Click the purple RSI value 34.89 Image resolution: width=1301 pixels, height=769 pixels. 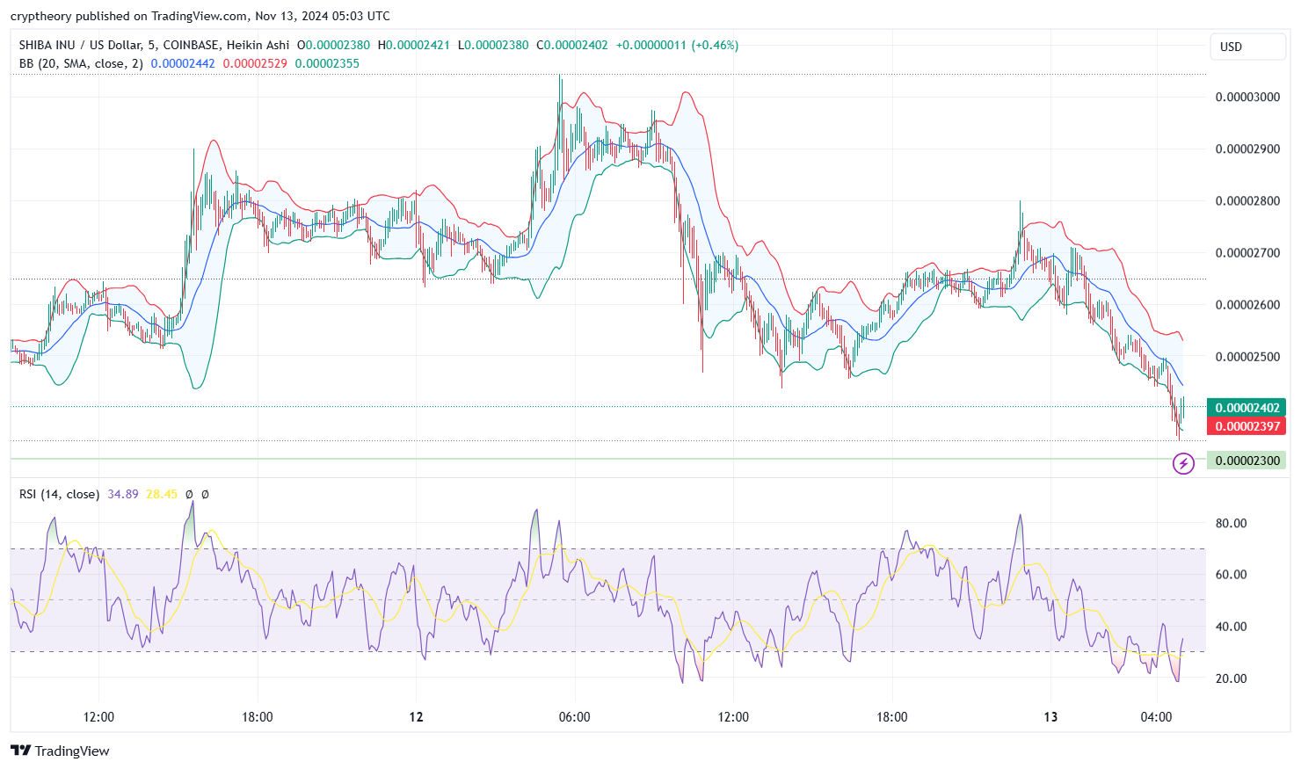pos(123,494)
